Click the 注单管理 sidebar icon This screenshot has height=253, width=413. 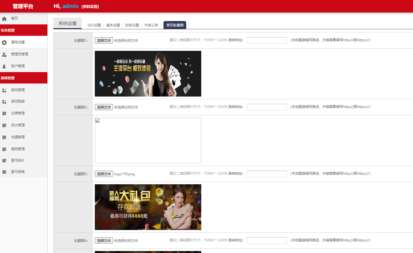click(4, 114)
